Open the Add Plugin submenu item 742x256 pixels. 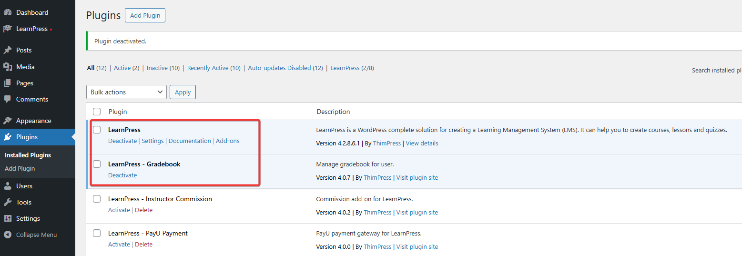pyautogui.click(x=20, y=168)
